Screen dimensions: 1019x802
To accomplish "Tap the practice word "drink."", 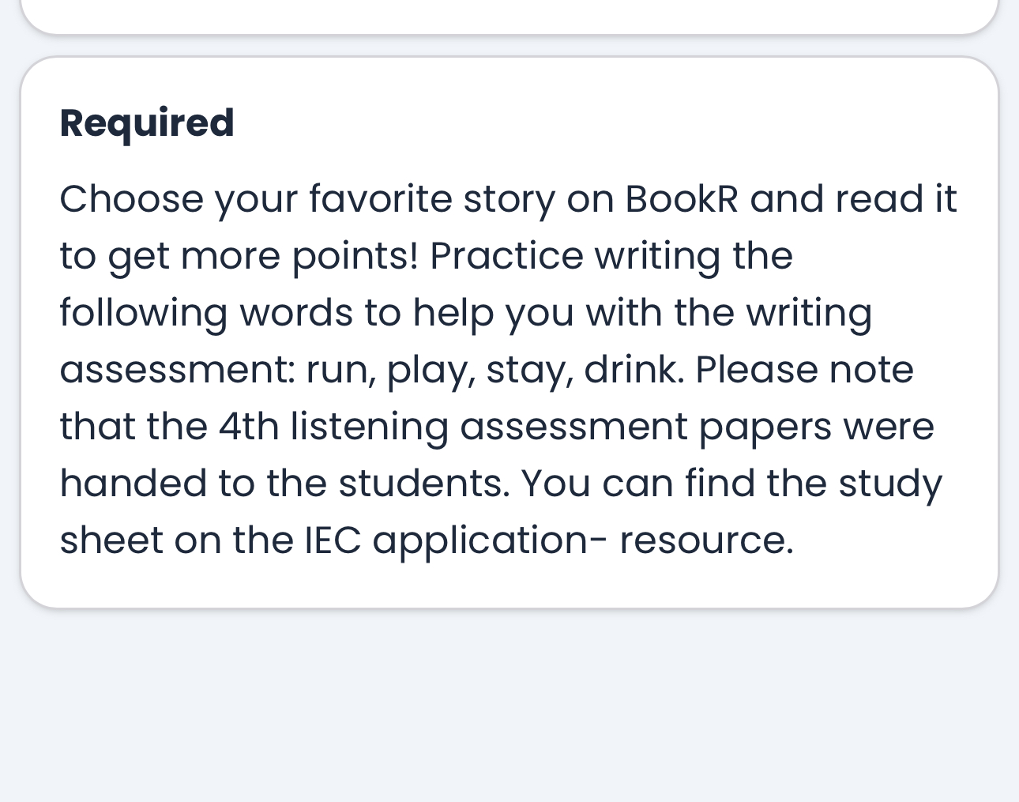I will tap(634, 370).
